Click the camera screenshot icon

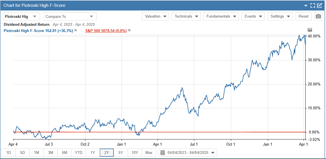(319, 16)
